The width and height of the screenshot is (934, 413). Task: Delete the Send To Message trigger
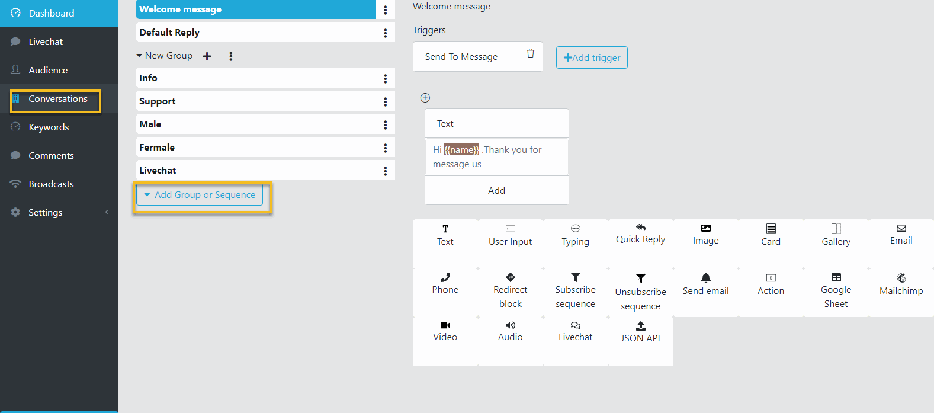point(531,53)
